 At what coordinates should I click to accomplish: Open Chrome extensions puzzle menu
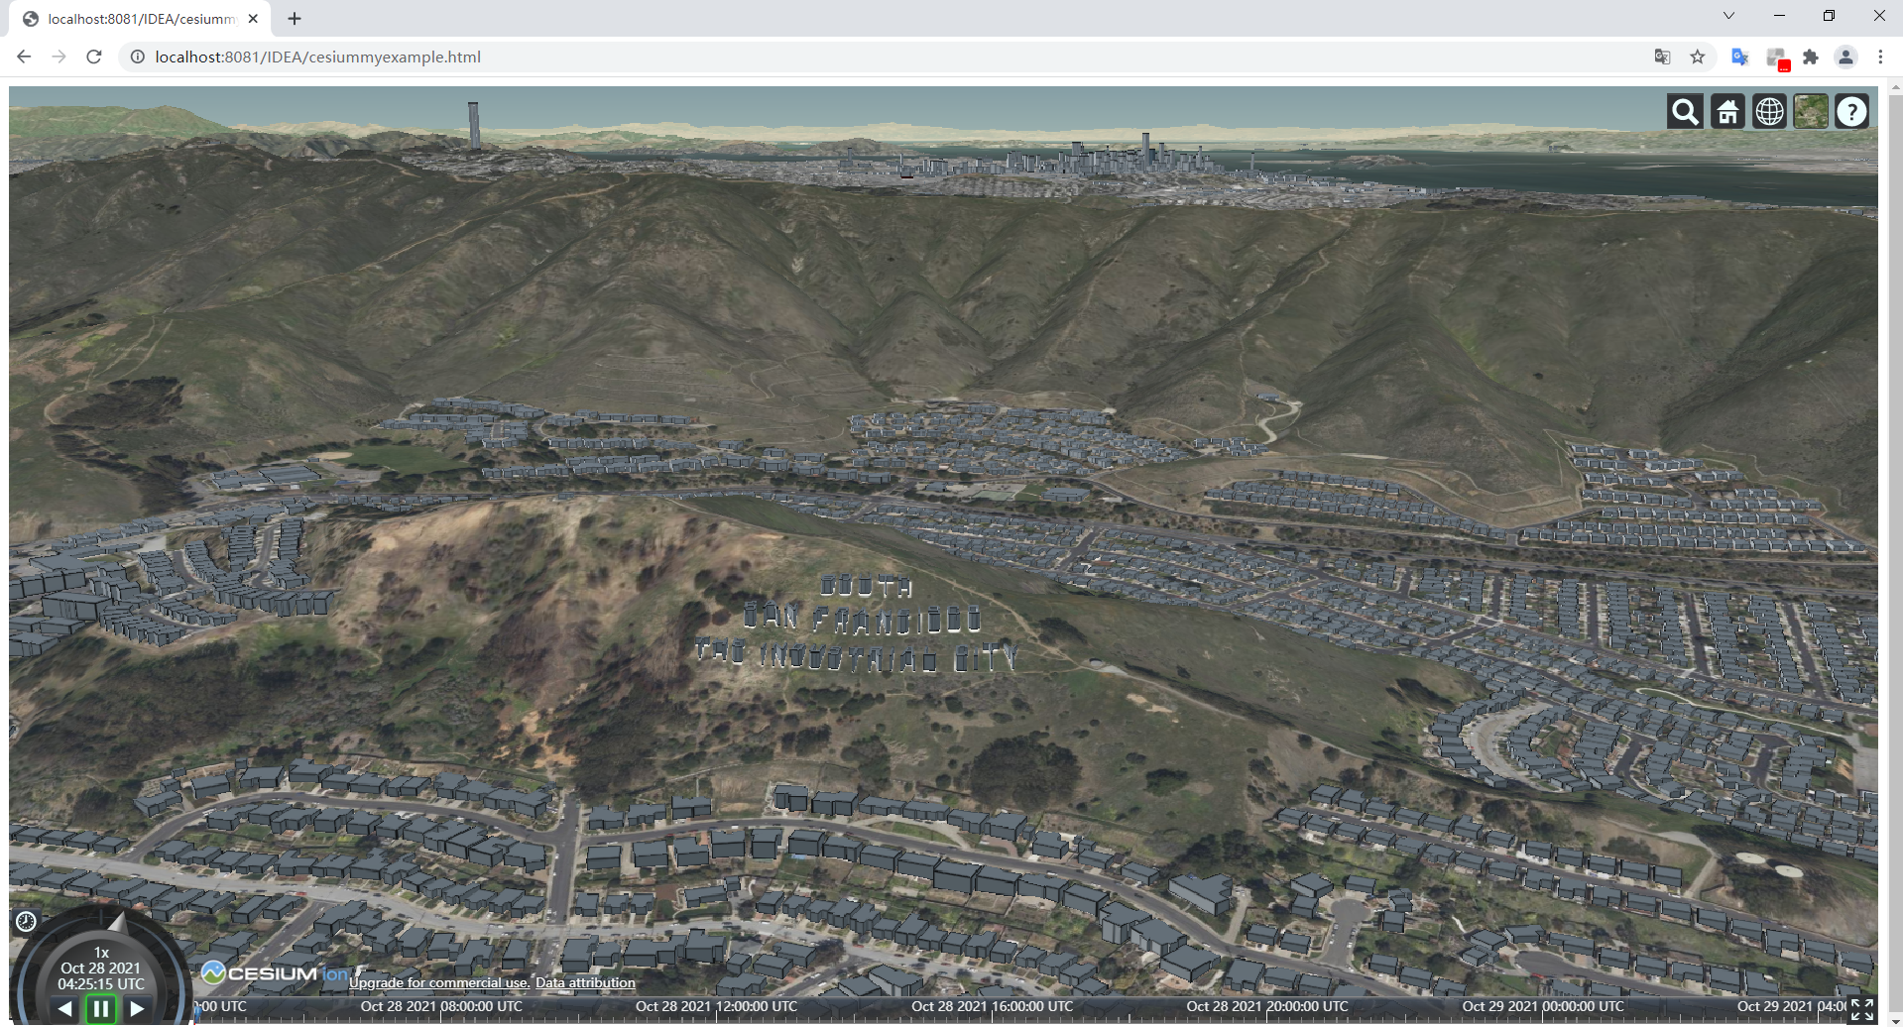(x=1811, y=57)
